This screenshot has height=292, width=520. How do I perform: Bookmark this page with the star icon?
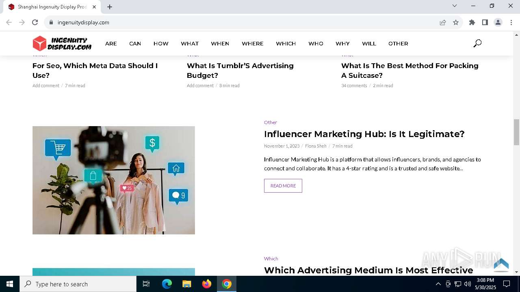click(456, 22)
